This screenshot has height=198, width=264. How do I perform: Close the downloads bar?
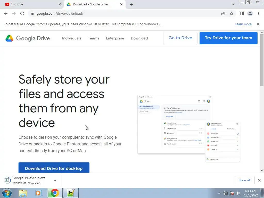259,180
